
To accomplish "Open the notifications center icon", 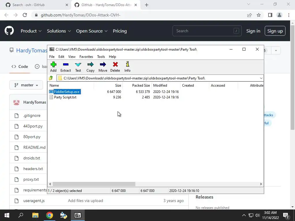I will pyautogui.click(x=286, y=215).
